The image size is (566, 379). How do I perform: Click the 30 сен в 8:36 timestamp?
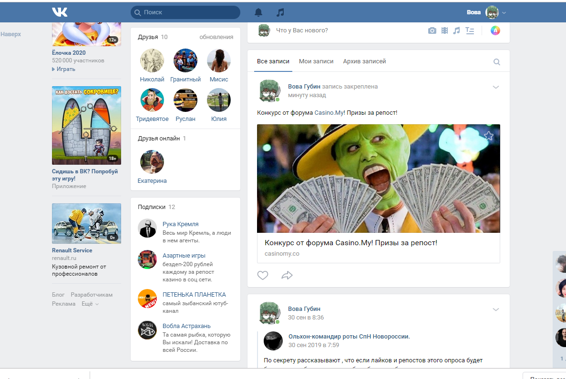[306, 317]
